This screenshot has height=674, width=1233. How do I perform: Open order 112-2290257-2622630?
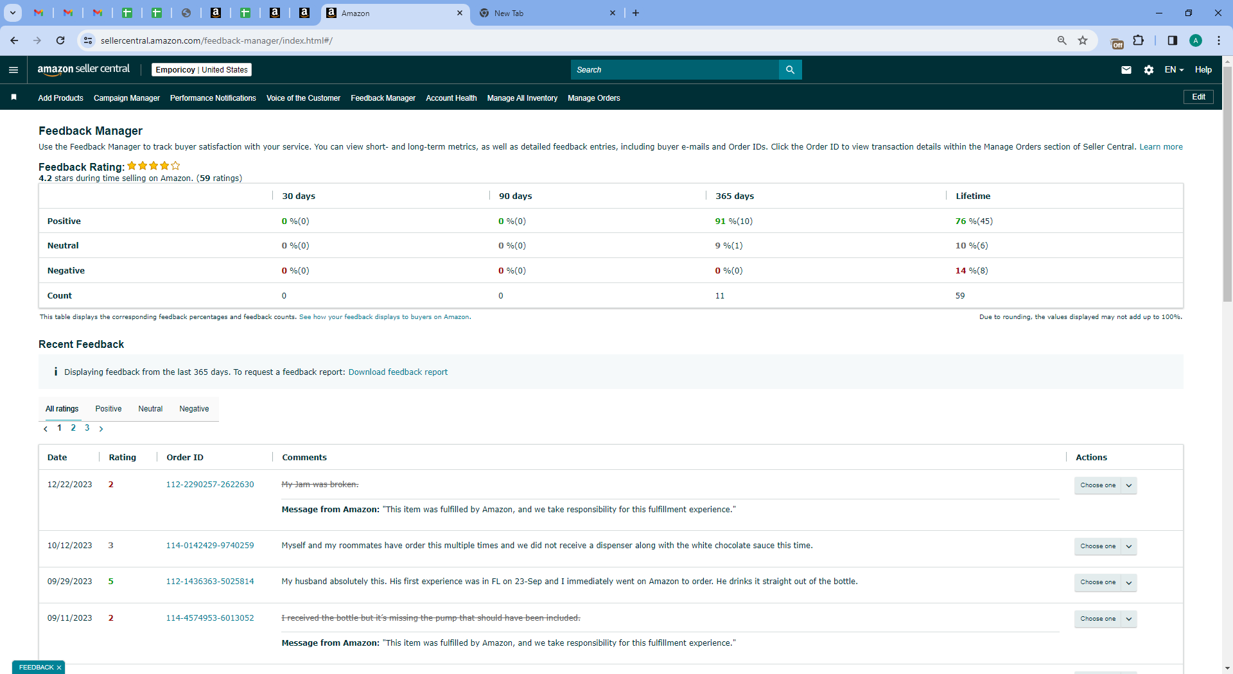point(210,485)
